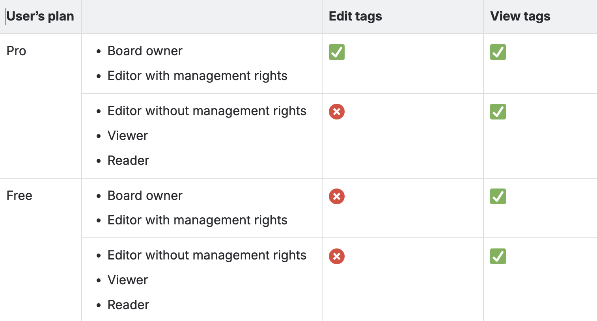Click the red cross under Edit tags for Free board owner
The height and width of the screenshot is (321, 597).
tap(337, 196)
